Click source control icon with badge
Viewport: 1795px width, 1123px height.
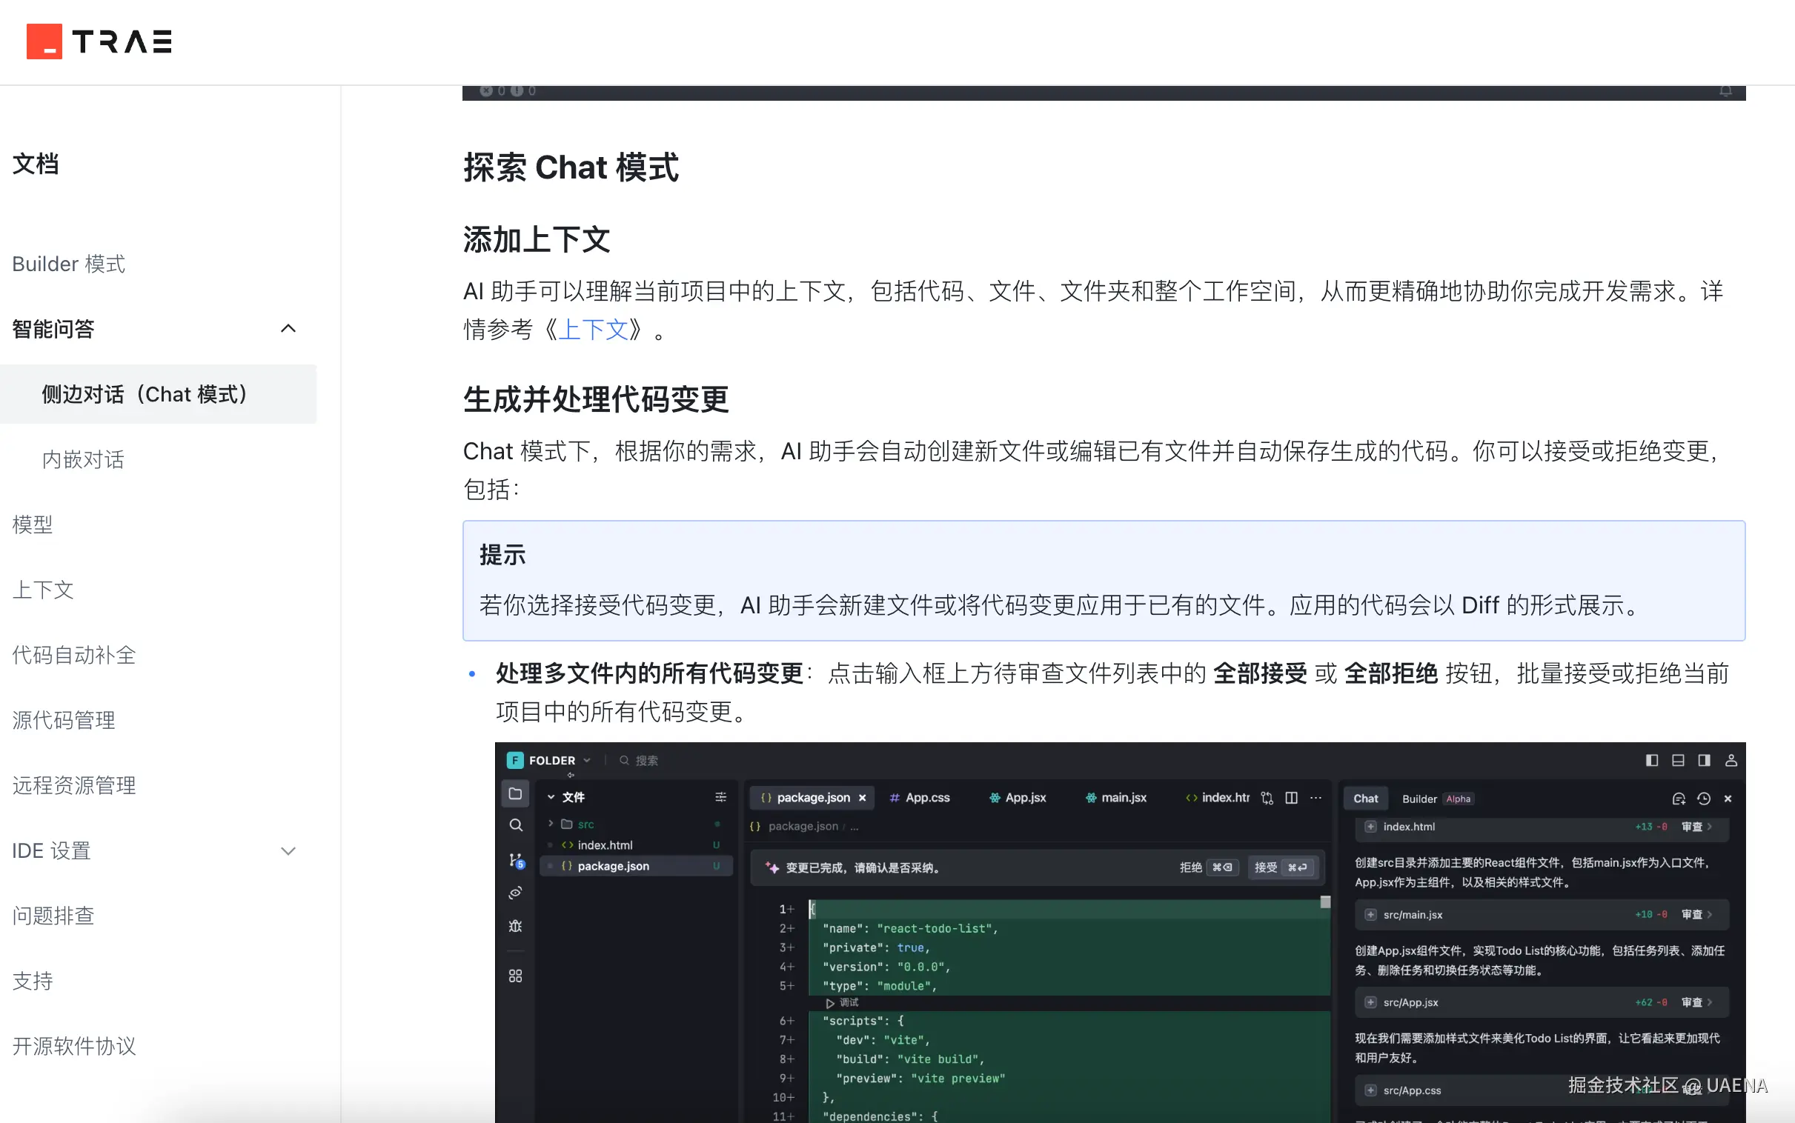click(x=515, y=859)
